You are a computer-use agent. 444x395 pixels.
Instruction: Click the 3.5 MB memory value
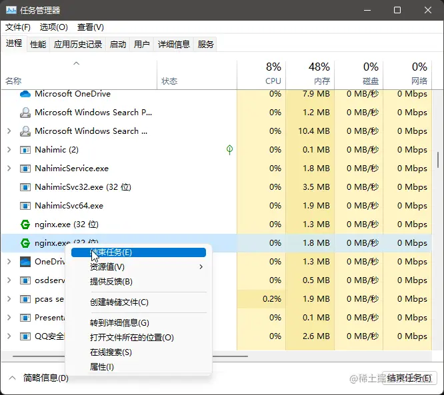pos(316,187)
